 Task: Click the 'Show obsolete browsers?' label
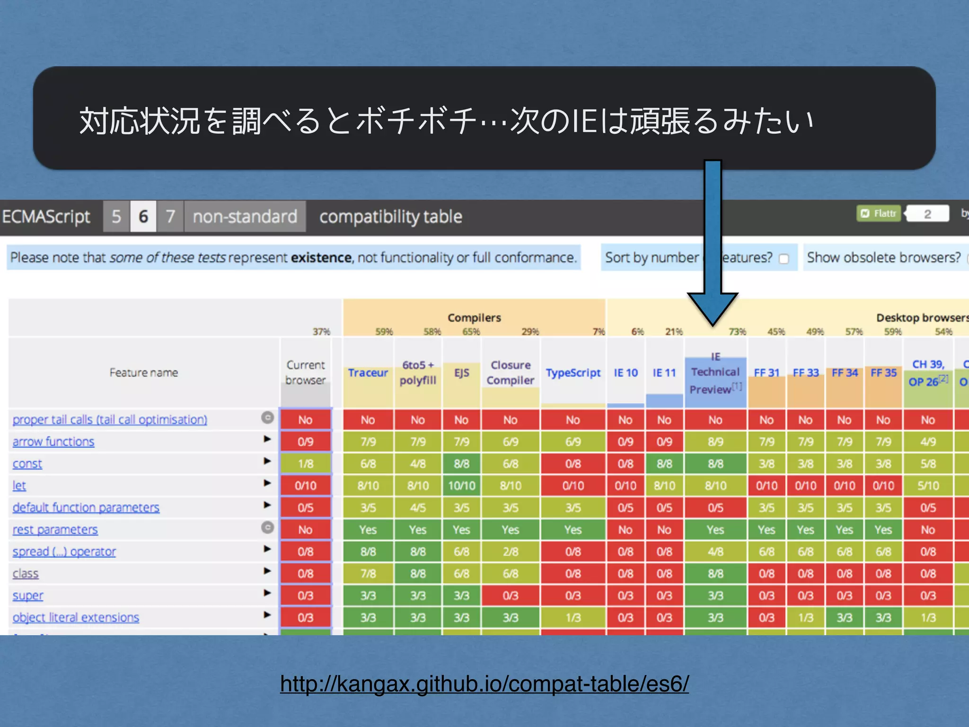[x=884, y=257]
